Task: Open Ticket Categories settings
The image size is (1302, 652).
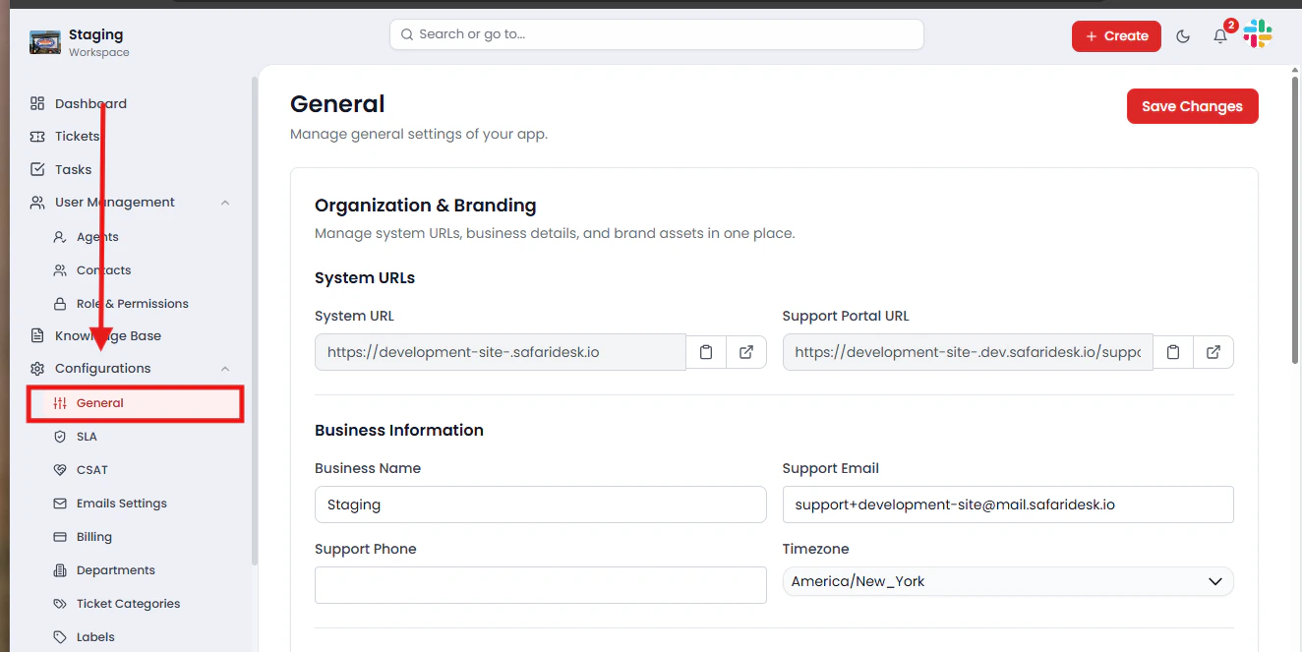Action: 128,604
